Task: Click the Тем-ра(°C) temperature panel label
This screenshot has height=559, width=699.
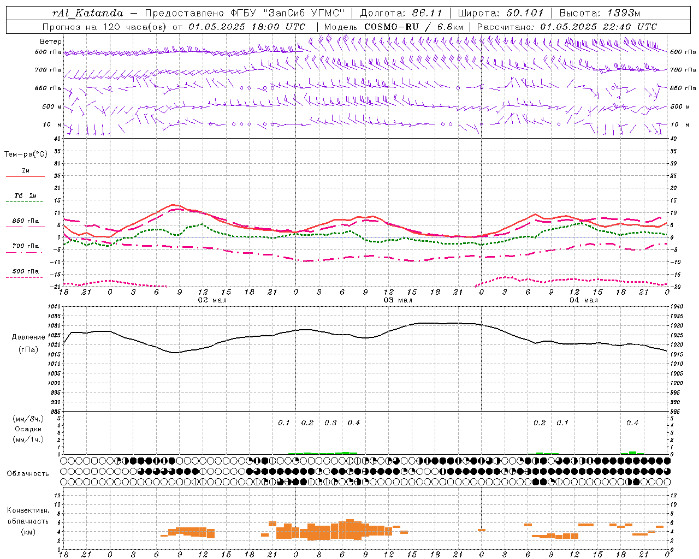Action: click(26, 154)
